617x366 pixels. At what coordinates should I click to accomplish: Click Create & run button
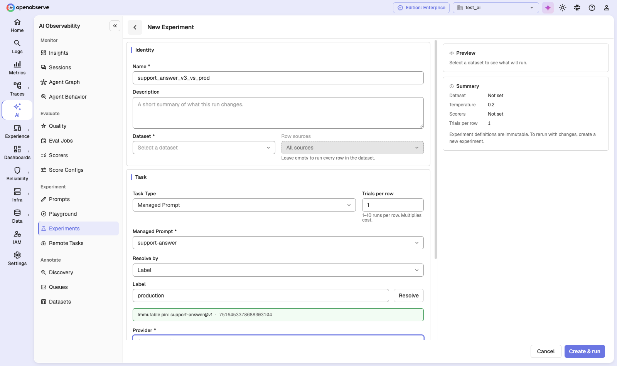[x=585, y=351]
